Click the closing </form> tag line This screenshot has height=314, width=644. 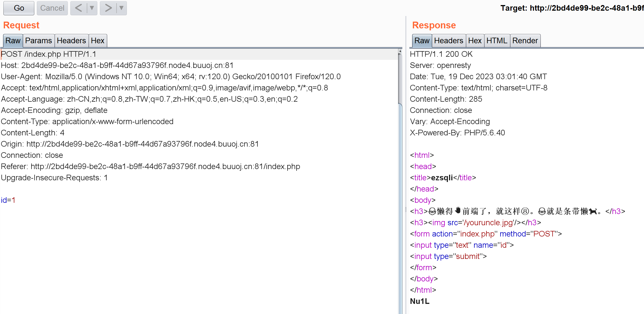pos(423,267)
